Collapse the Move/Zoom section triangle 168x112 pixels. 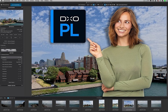[x=1, y=9]
